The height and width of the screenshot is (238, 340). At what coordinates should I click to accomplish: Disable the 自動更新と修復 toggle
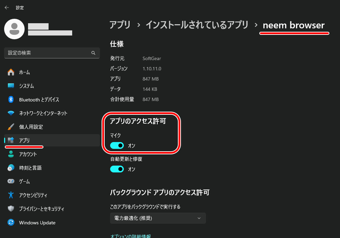tap(117, 169)
